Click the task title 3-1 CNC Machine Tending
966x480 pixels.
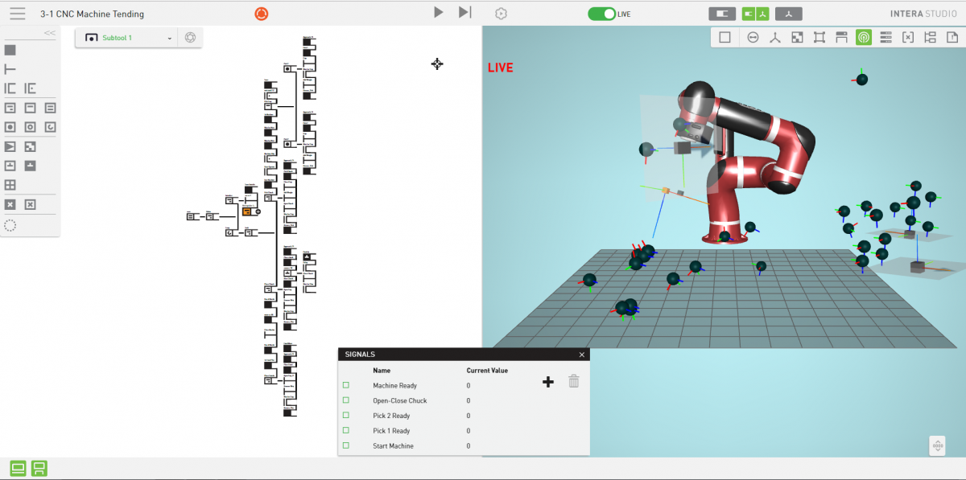(x=93, y=14)
